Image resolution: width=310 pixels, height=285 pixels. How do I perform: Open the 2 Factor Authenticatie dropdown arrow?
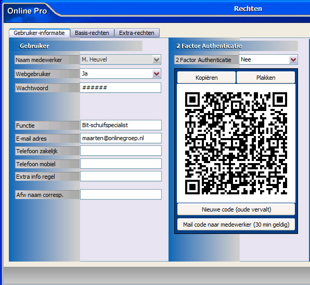(x=293, y=59)
